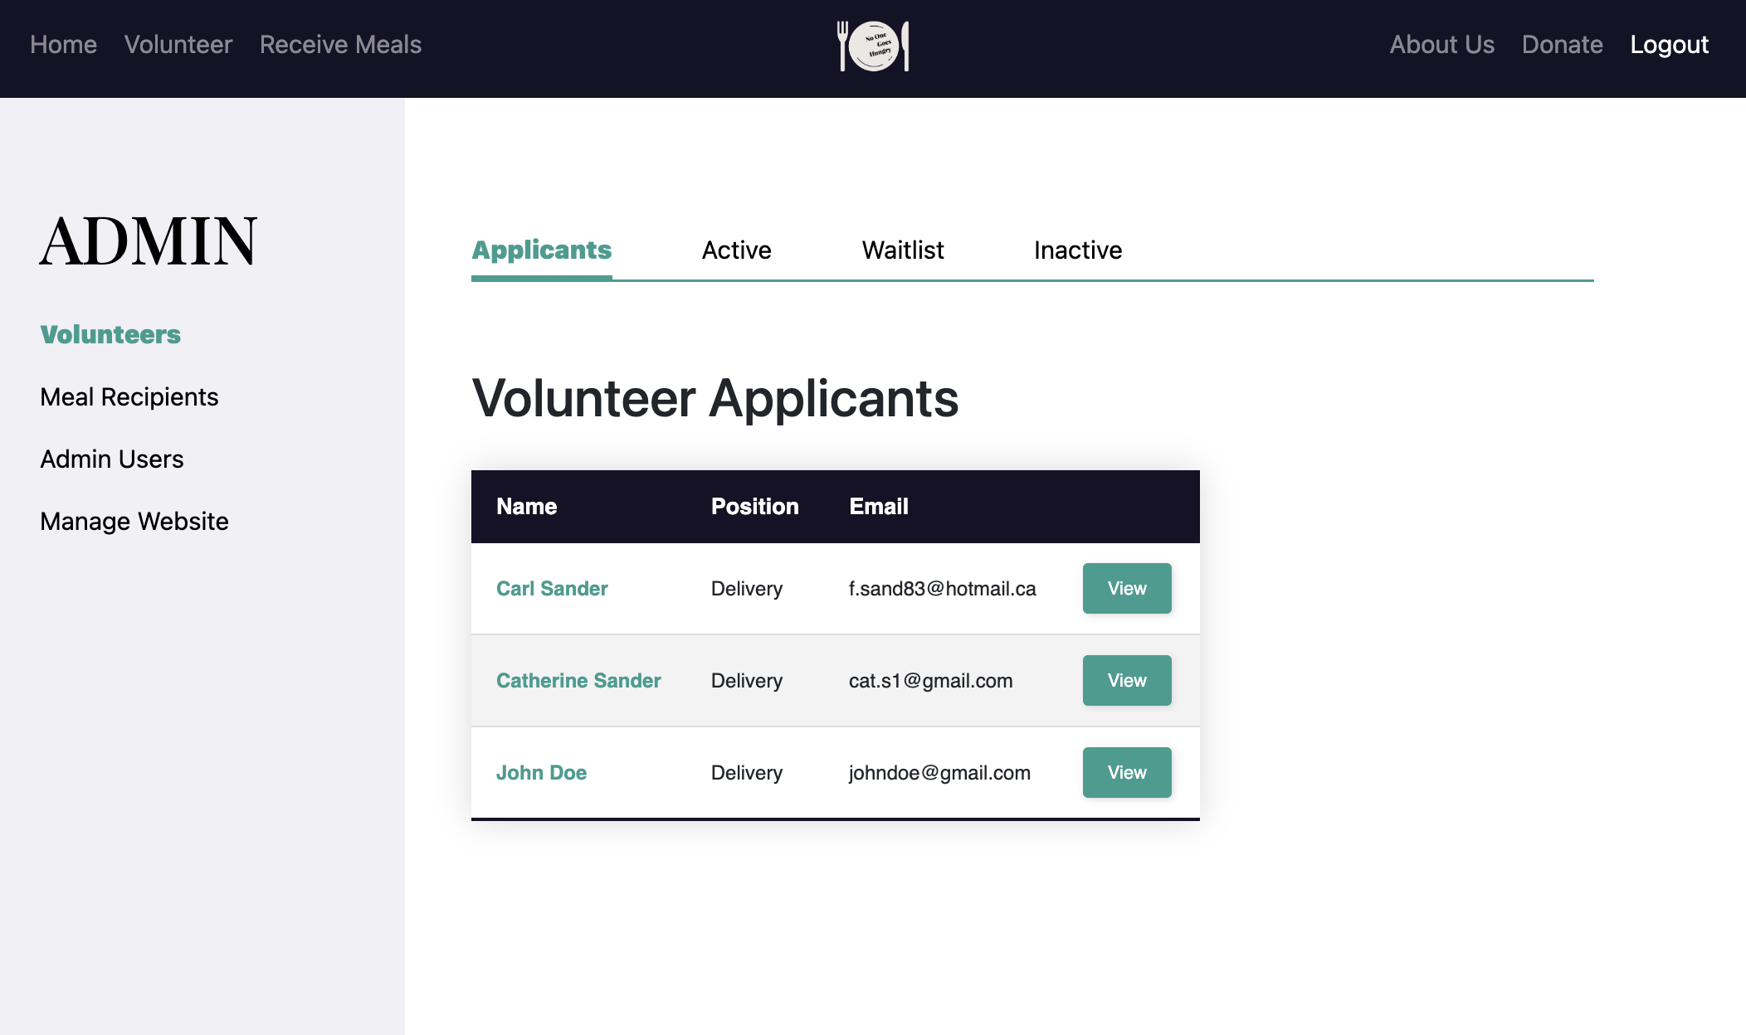Click View button for John Doe
The height and width of the screenshot is (1035, 1746).
[1126, 773]
